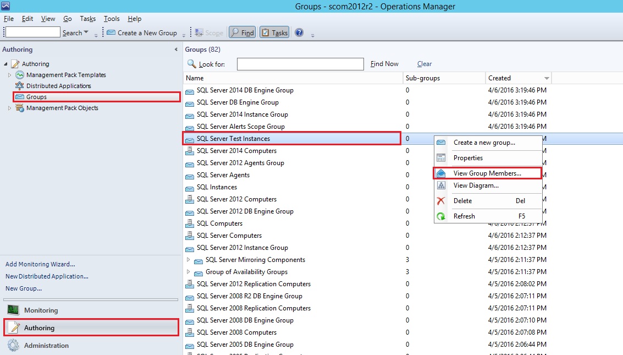Open the Edit menu
623x355 pixels.
click(27, 19)
